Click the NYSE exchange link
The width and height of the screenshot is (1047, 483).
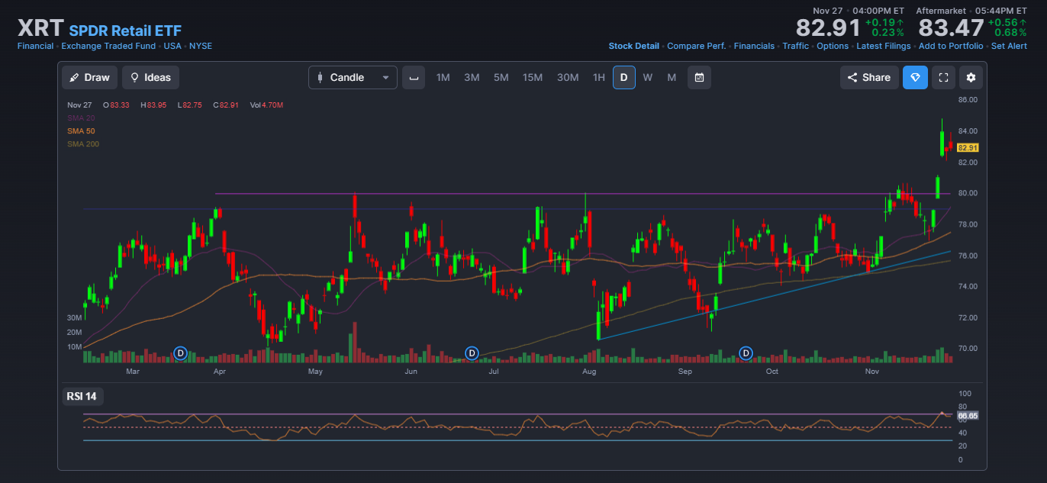pos(201,46)
